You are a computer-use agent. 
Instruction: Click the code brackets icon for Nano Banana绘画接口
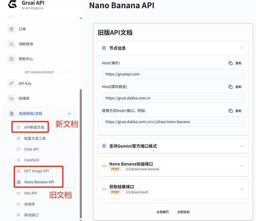point(104,166)
